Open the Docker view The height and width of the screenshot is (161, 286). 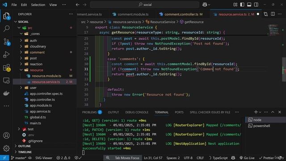(x=6, y=93)
